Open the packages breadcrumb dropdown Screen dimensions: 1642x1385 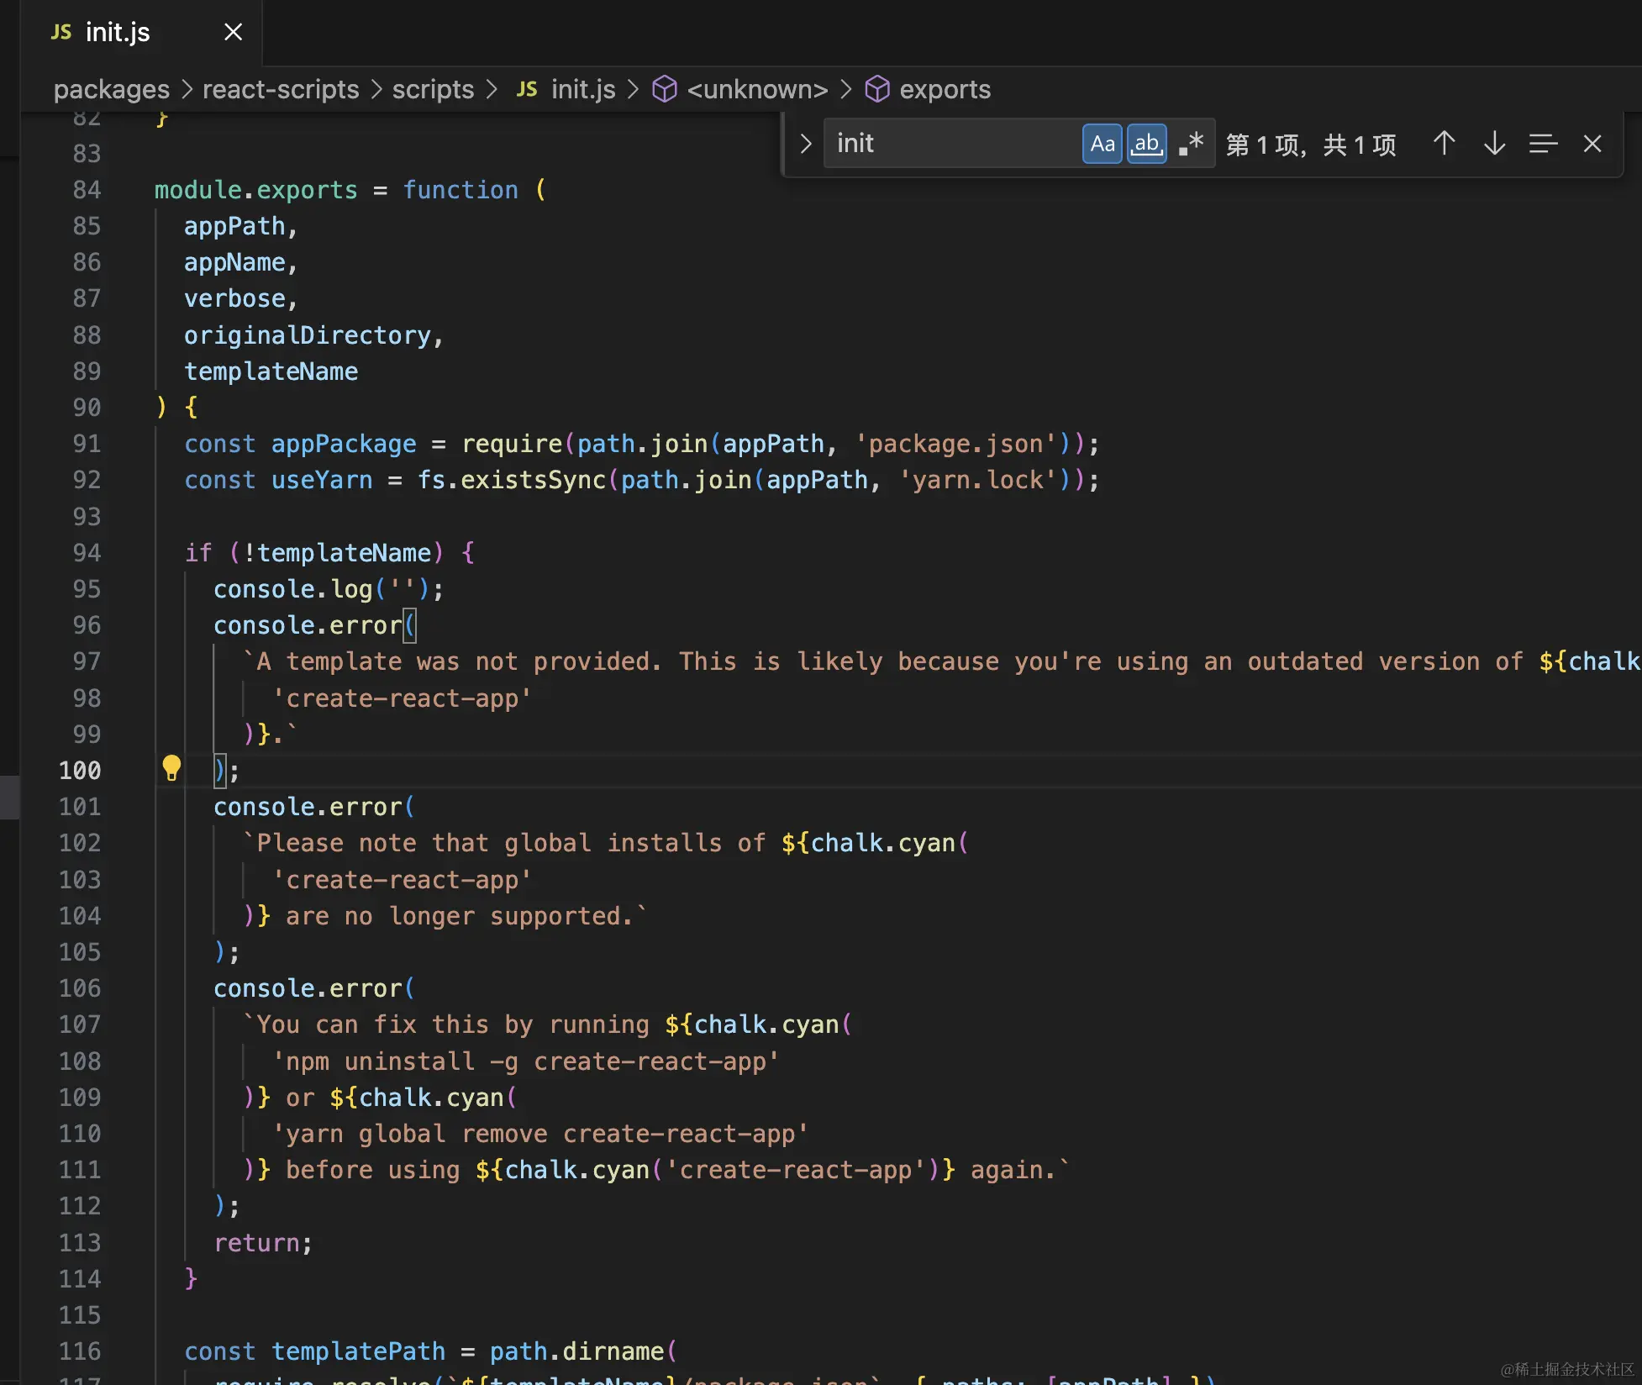click(111, 89)
